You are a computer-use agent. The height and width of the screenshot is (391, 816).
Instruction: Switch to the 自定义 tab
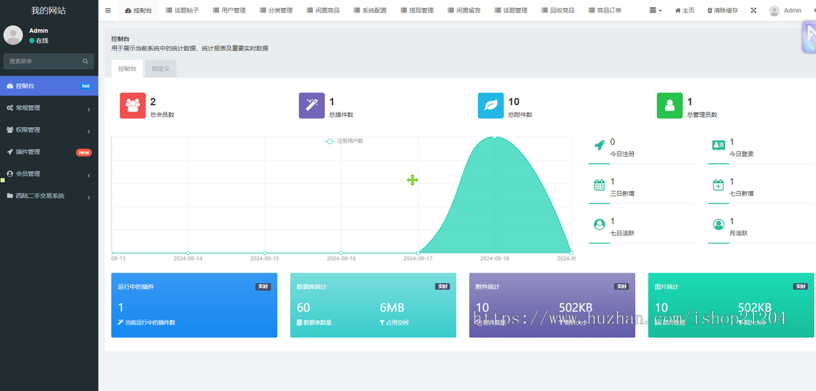coord(160,69)
